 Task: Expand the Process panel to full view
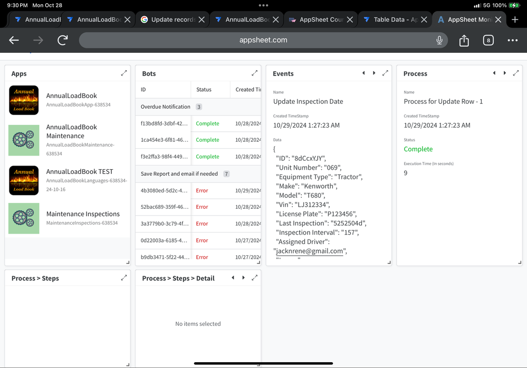(x=516, y=73)
